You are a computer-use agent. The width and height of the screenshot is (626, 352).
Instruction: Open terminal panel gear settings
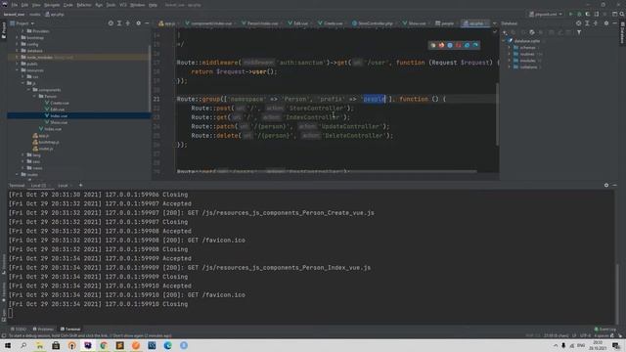(606, 186)
